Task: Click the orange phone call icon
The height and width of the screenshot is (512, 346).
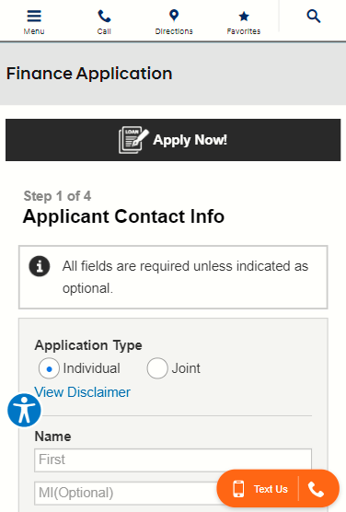Action: (316, 489)
